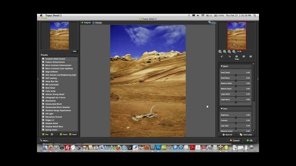Click the undo arrow icon
The width and height of the screenshot is (296, 166).
(x=222, y=56)
